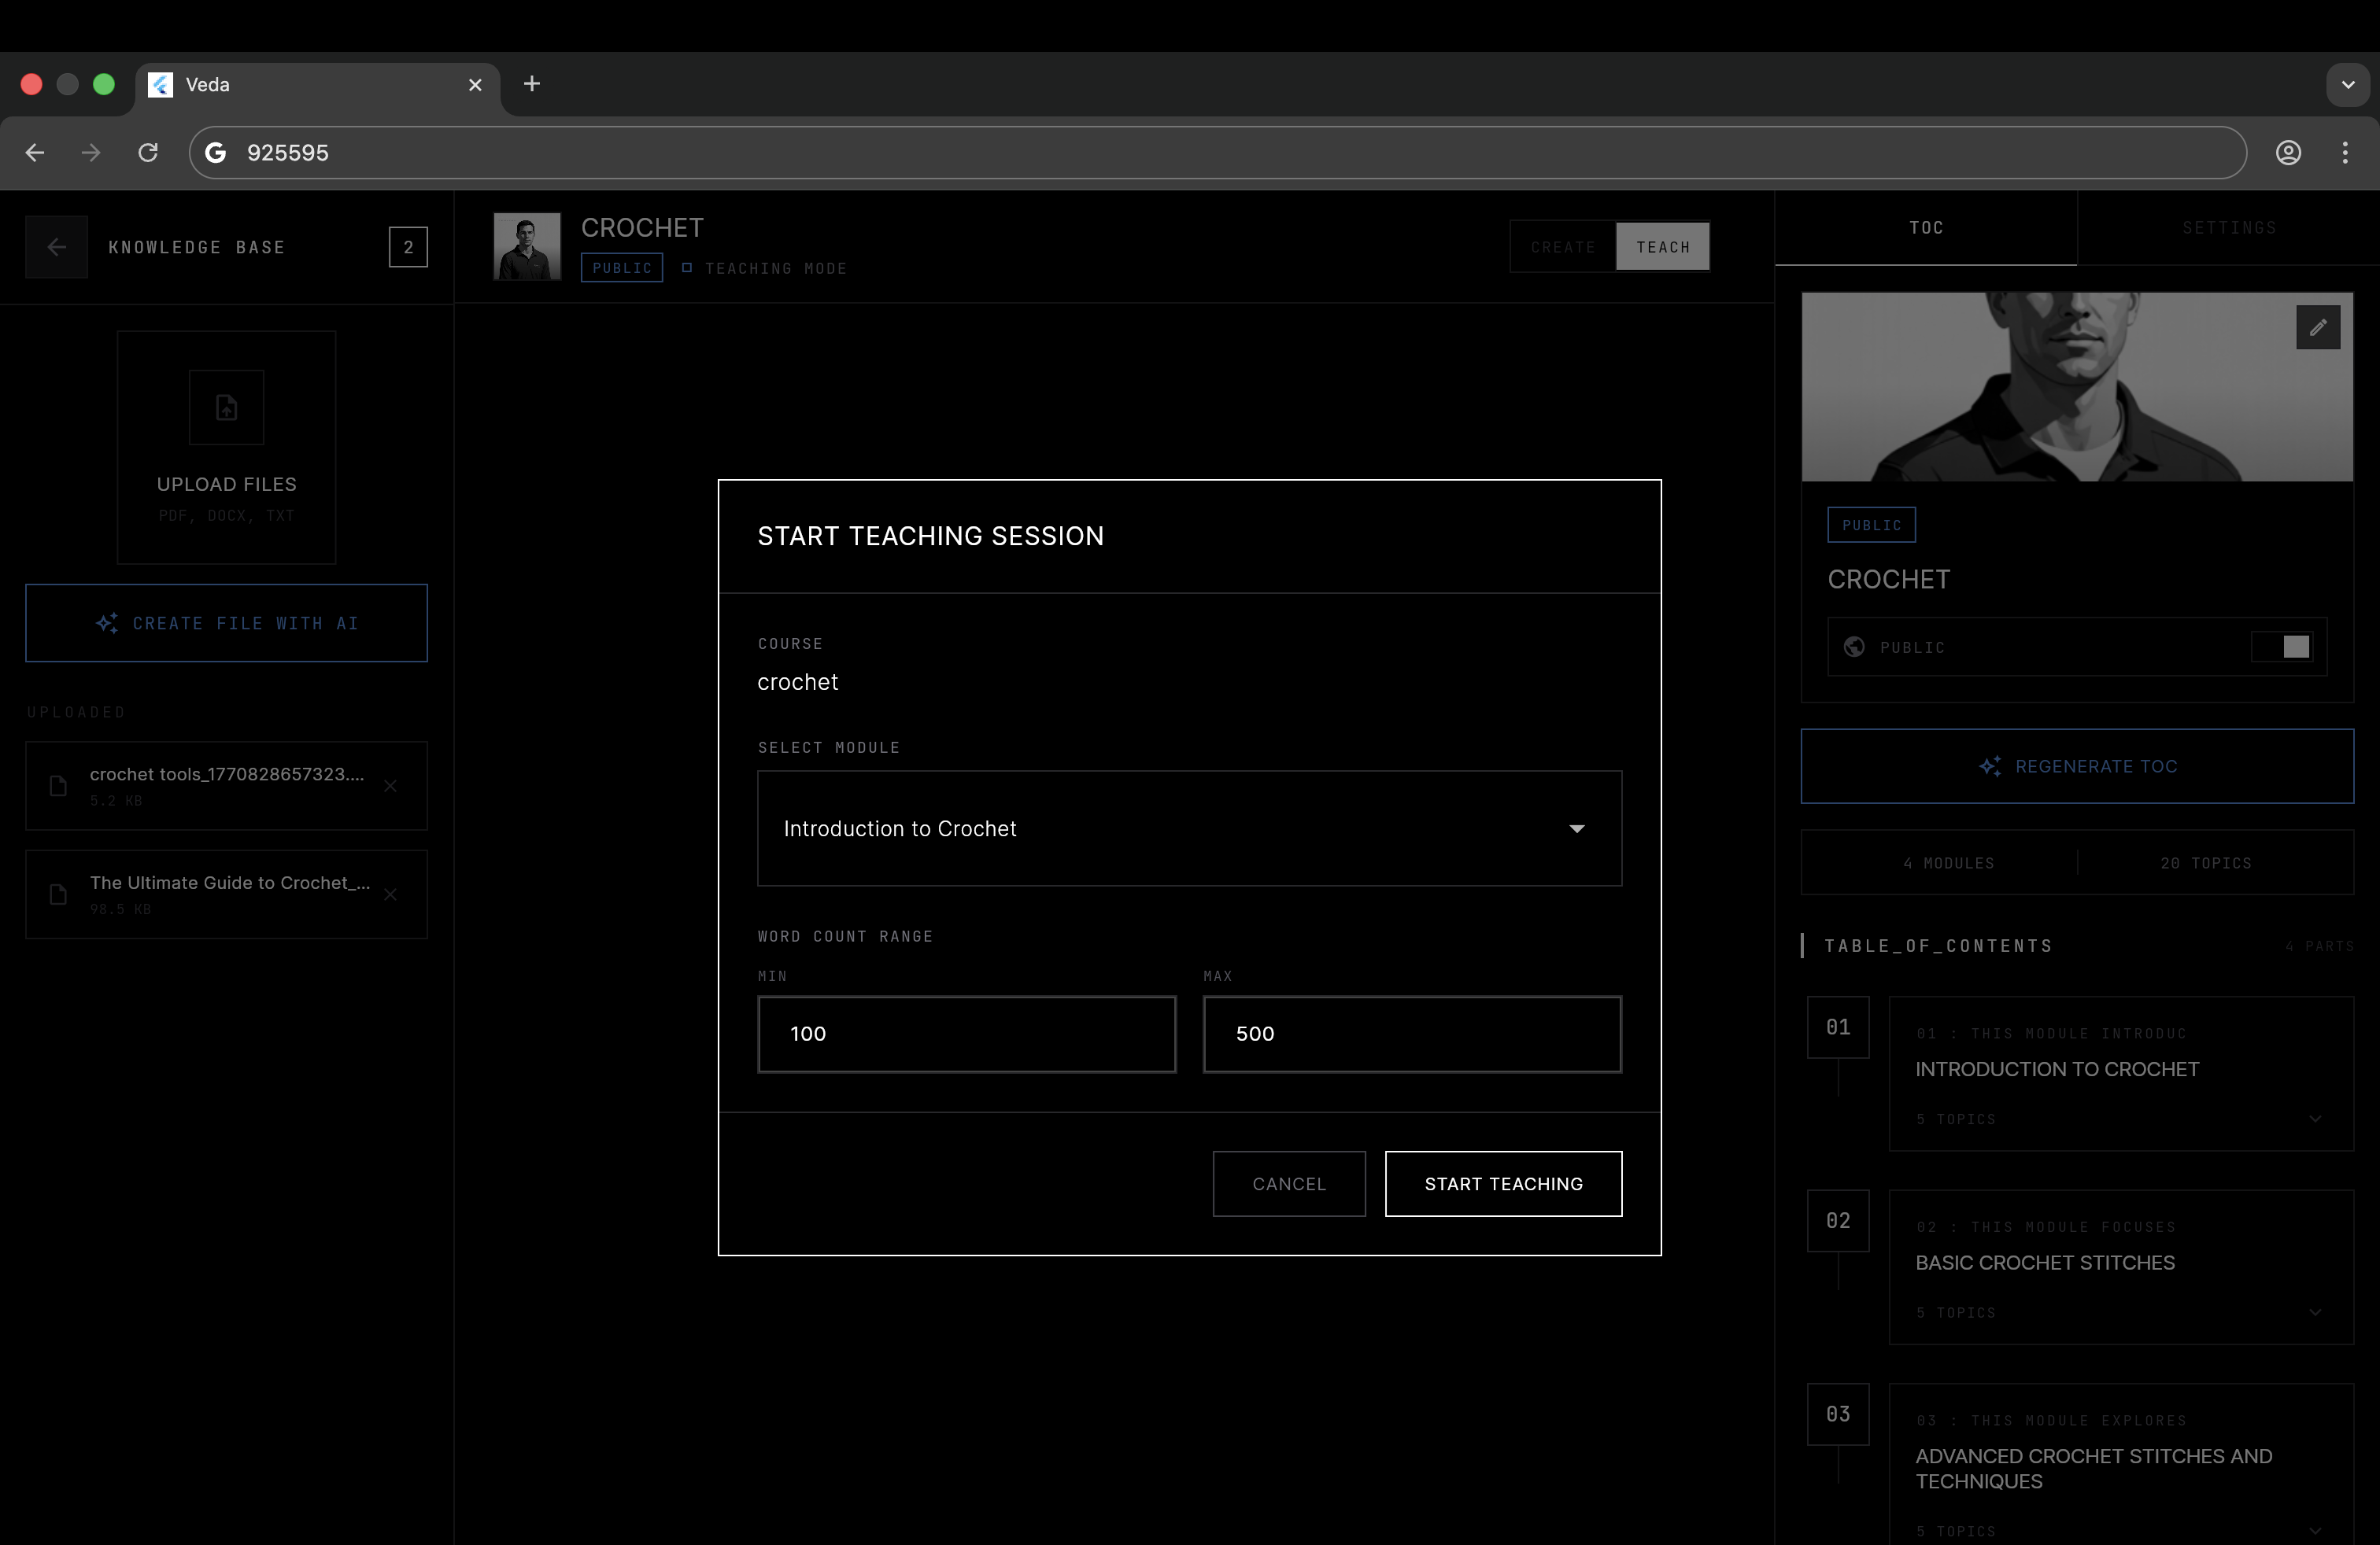Click the upload file icon
This screenshot has width=2380, height=1545.
tap(227, 407)
